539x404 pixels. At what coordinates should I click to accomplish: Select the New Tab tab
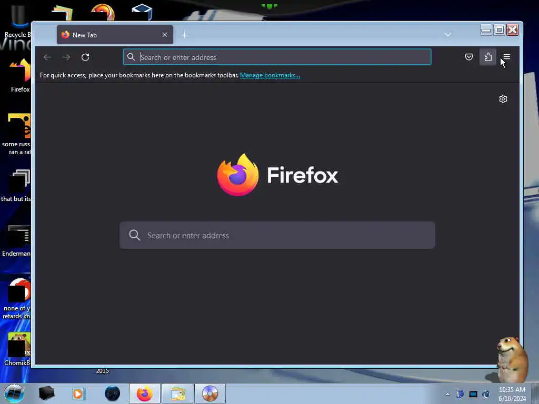(115, 35)
